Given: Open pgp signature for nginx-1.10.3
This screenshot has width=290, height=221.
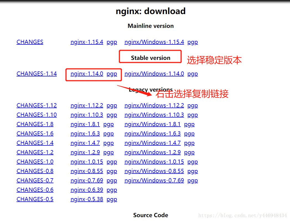Looking at the screenshot, I should (112, 115).
